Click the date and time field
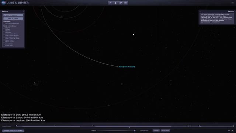The width and height of the screenshot is (236, 133). pyautogui.click(x=13, y=131)
